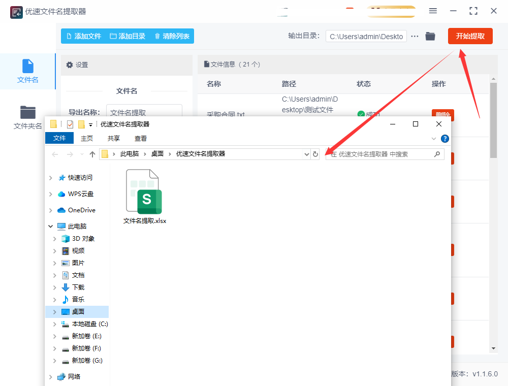Expand the WPS云盘 tree node
The image size is (508, 386).
click(50, 194)
